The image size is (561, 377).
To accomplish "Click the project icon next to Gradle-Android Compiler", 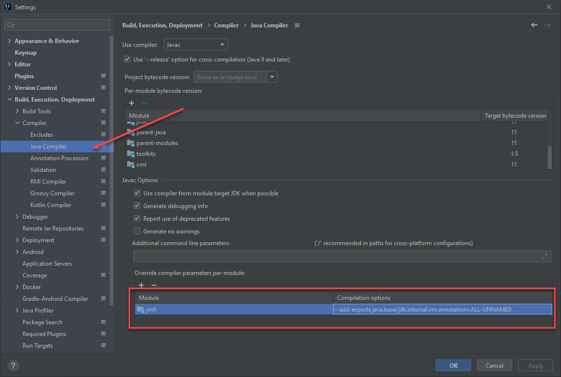I will click(103, 299).
